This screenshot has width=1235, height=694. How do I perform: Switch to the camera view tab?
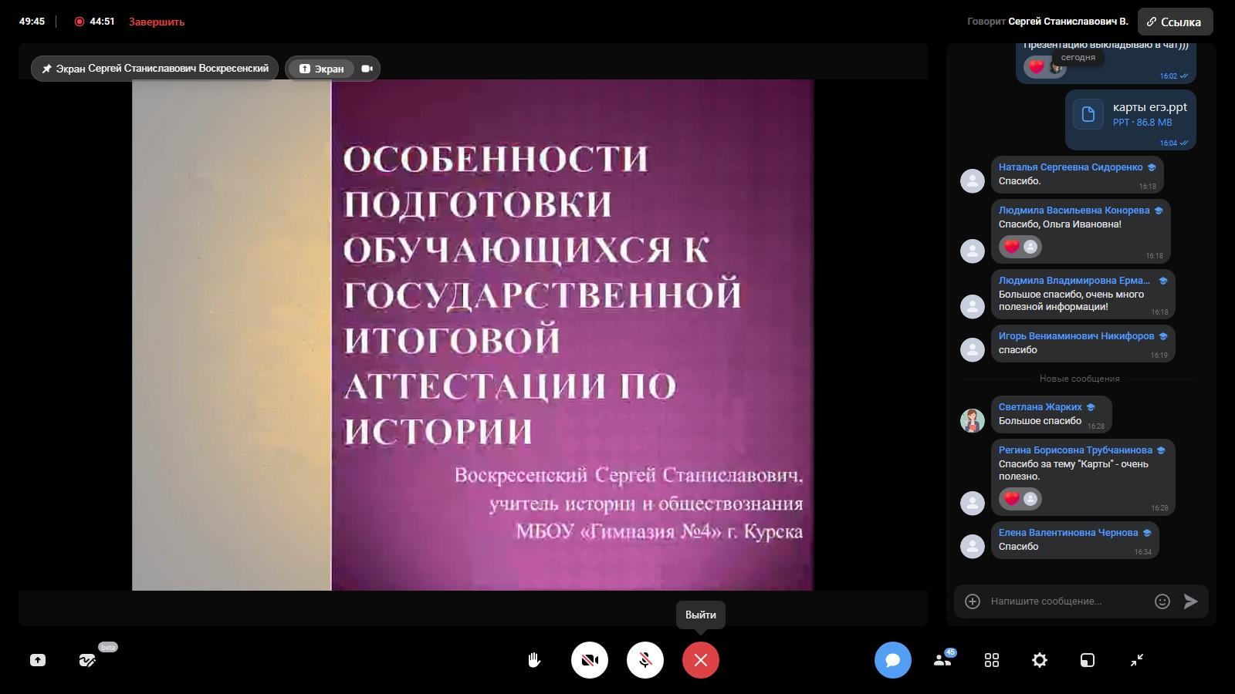point(367,69)
